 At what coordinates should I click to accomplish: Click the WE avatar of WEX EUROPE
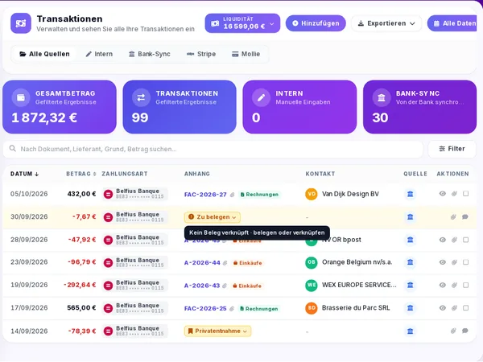coord(312,285)
